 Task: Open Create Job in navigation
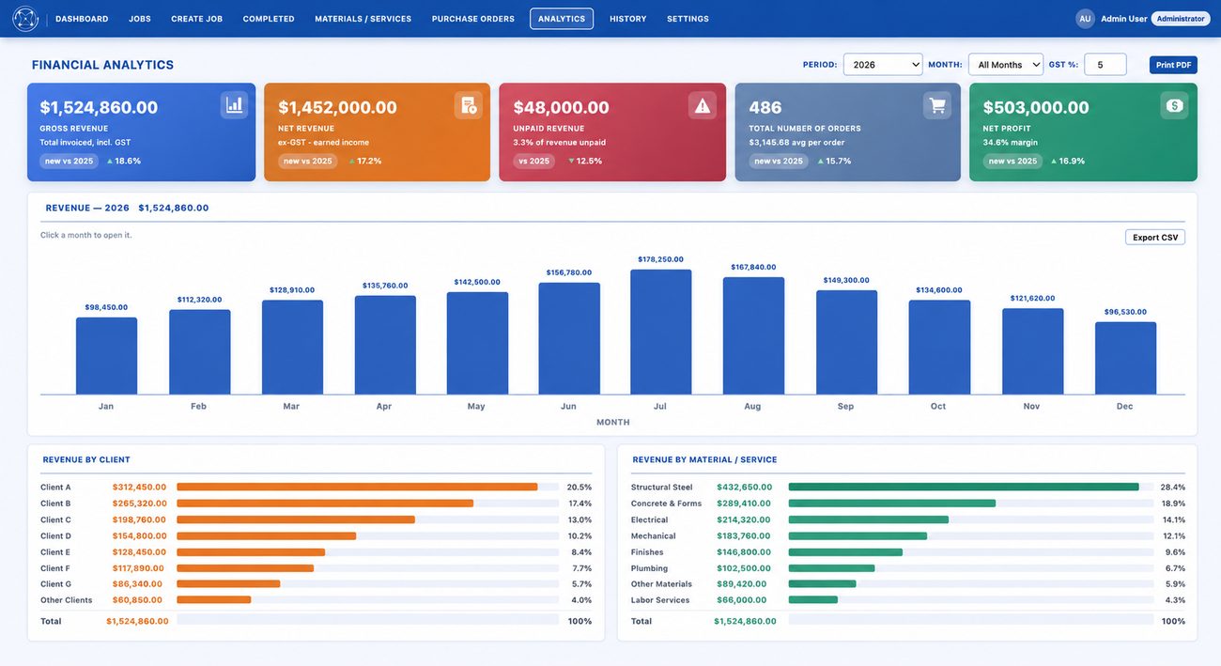(x=196, y=19)
